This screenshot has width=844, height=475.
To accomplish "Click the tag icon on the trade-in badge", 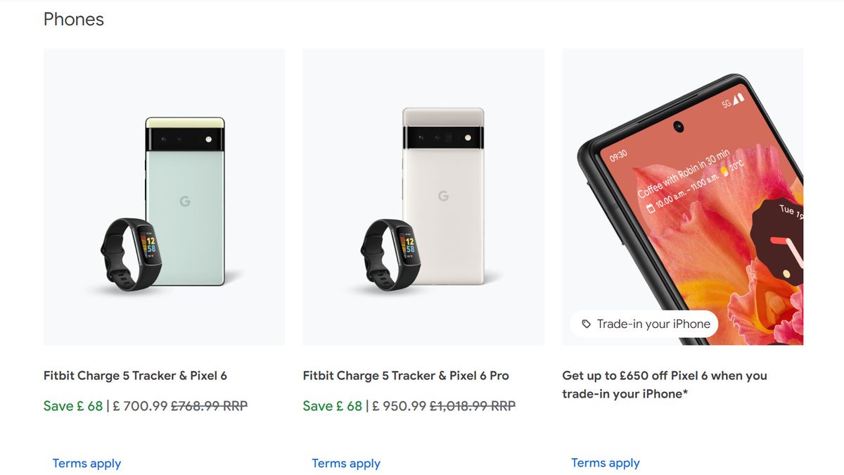I will (x=585, y=324).
